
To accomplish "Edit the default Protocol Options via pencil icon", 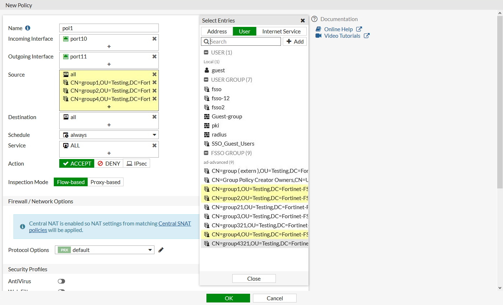I will click(161, 250).
